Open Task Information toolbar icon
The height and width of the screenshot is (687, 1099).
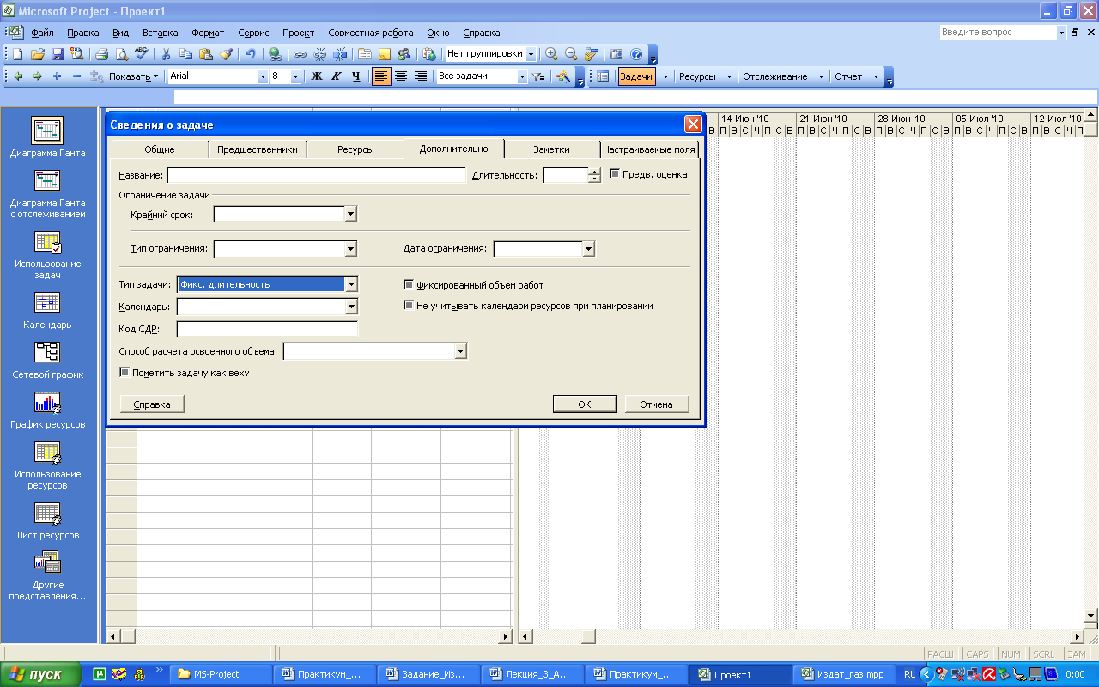365,53
